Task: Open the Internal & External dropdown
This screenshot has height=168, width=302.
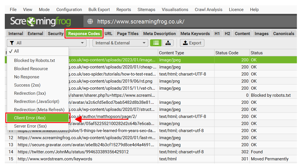Action: click(x=120, y=43)
